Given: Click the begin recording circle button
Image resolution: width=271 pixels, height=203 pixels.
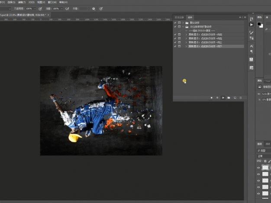Looking at the screenshot, I should 217,98.
